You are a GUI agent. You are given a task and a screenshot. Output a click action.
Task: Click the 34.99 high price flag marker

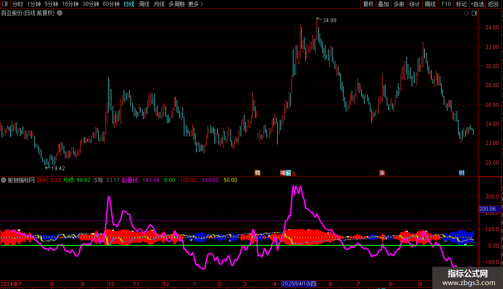(x=319, y=19)
